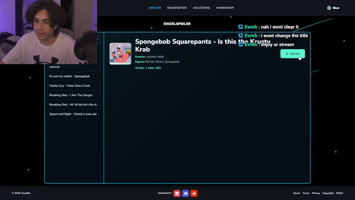Open the community store icon in footer
This screenshot has width=355, height=200.
click(177, 193)
